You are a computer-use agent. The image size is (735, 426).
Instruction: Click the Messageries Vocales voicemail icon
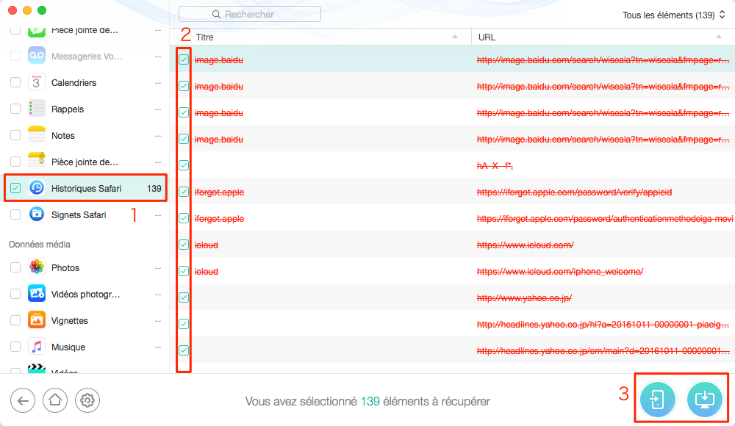click(37, 56)
